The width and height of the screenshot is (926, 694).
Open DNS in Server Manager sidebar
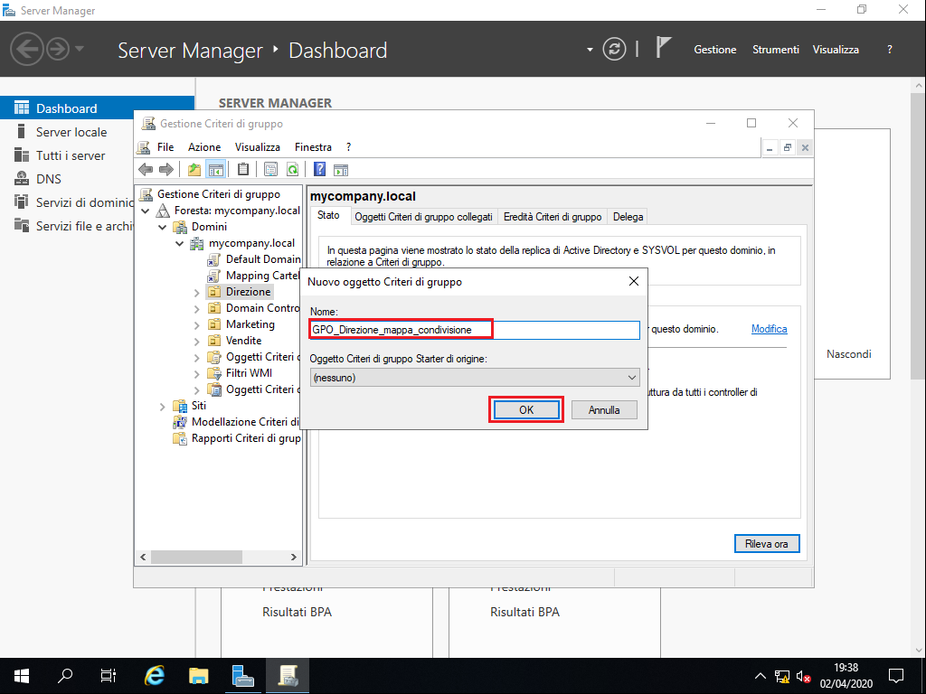49,179
